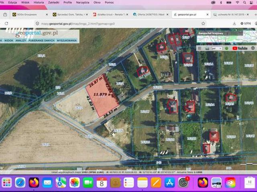257x192 pixels.
Task: Expand the POBIERANIE DANYCH menu
Action: pyautogui.click(x=41, y=40)
